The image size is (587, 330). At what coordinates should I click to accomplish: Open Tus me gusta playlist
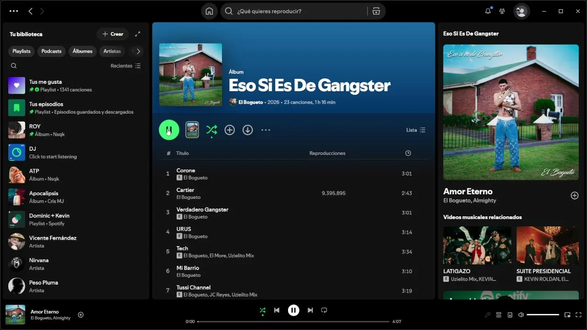coord(76,86)
